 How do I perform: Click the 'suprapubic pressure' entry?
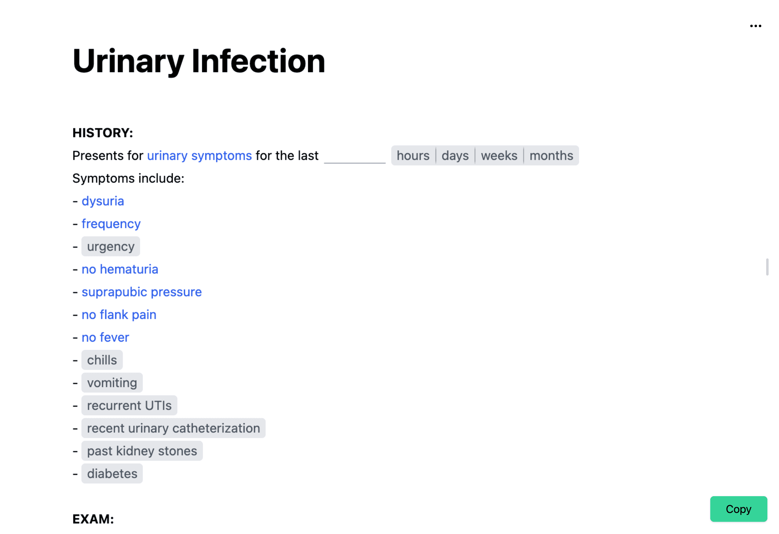point(141,292)
